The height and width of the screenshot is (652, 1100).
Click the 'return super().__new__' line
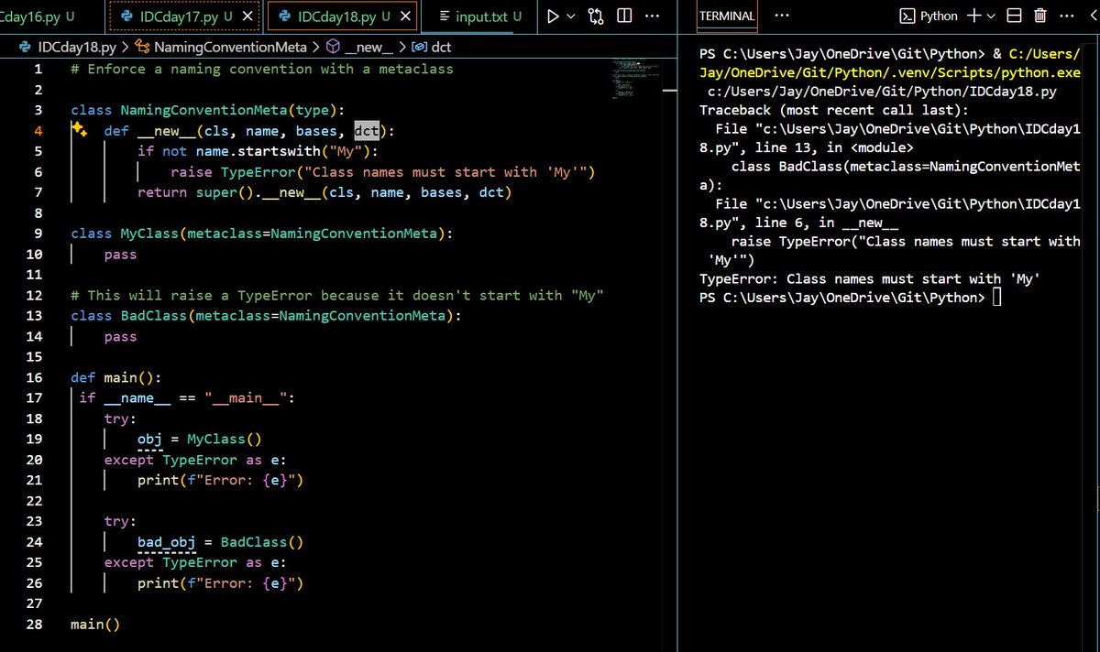[x=324, y=192]
